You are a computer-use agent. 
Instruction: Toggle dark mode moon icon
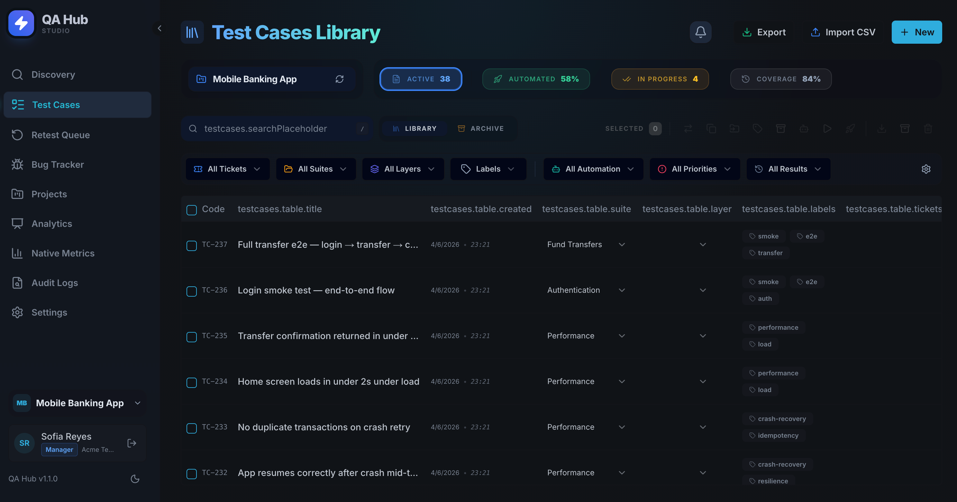(x=135, y=479)
